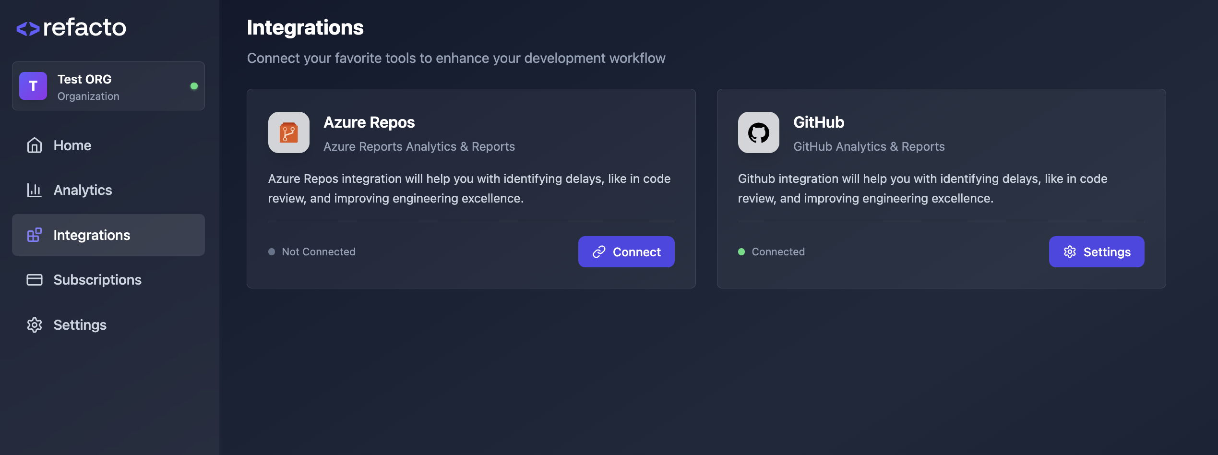Click the Integrations page heading

click(305, 28)
